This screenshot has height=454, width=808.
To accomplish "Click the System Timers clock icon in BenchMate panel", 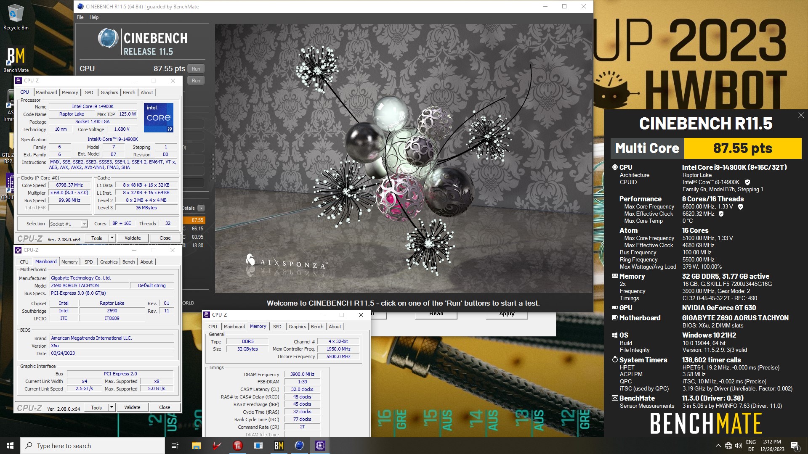I will pyautogui.click(x=615, y=360).
